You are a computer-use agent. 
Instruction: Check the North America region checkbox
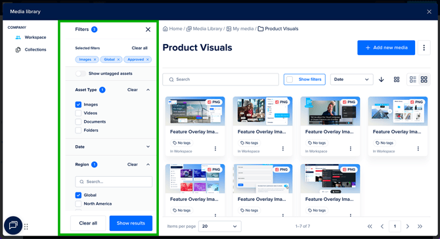78,204
